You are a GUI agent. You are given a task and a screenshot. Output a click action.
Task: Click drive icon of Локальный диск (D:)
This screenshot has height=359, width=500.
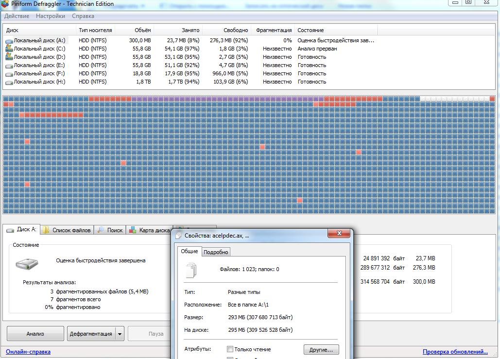[x=9, y=57]
